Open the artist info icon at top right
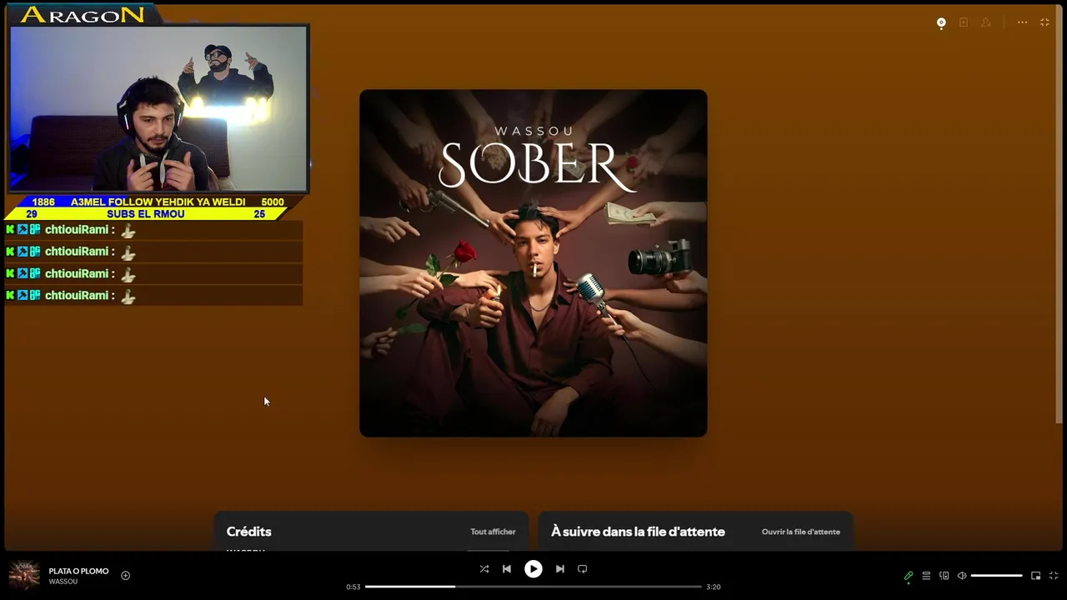The width and height of the screenshot is (1067, 600). 986,22
